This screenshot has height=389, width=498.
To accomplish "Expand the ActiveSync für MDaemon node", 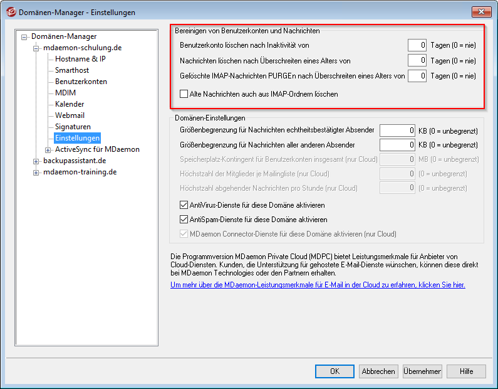I will (x=48, y=149).
